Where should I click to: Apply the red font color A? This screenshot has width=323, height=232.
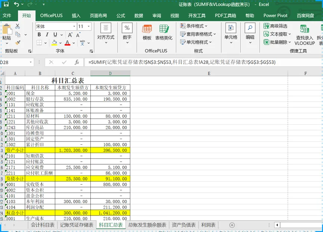(67, 43)
